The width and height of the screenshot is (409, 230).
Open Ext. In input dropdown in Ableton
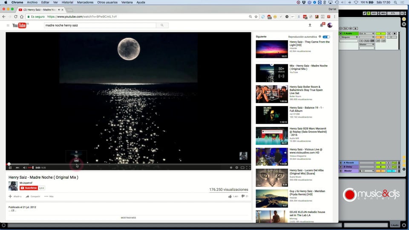pyautogui.click(x=367, y=34)
